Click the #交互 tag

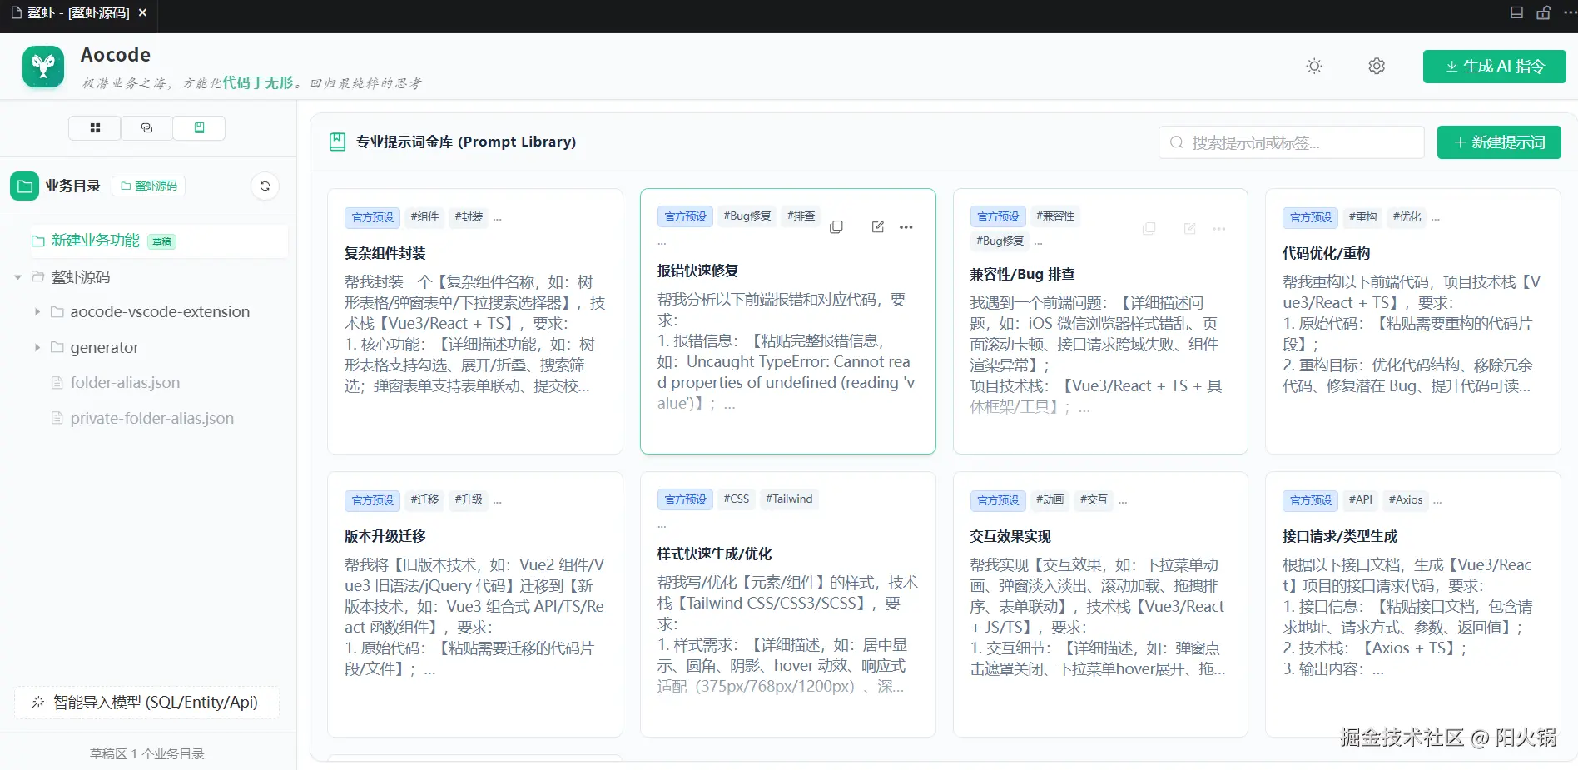[x=1094, y=500]
